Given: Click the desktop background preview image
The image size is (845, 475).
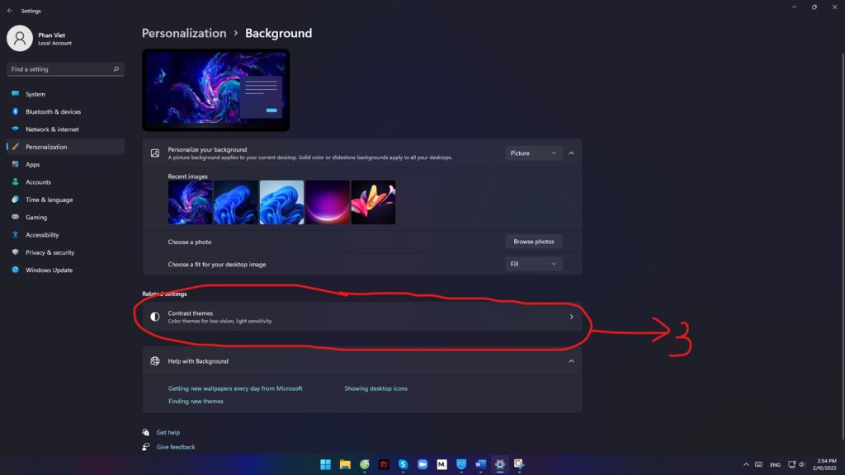Looking at the screenshot, I should pyautogui.click(x=215, y=90).
